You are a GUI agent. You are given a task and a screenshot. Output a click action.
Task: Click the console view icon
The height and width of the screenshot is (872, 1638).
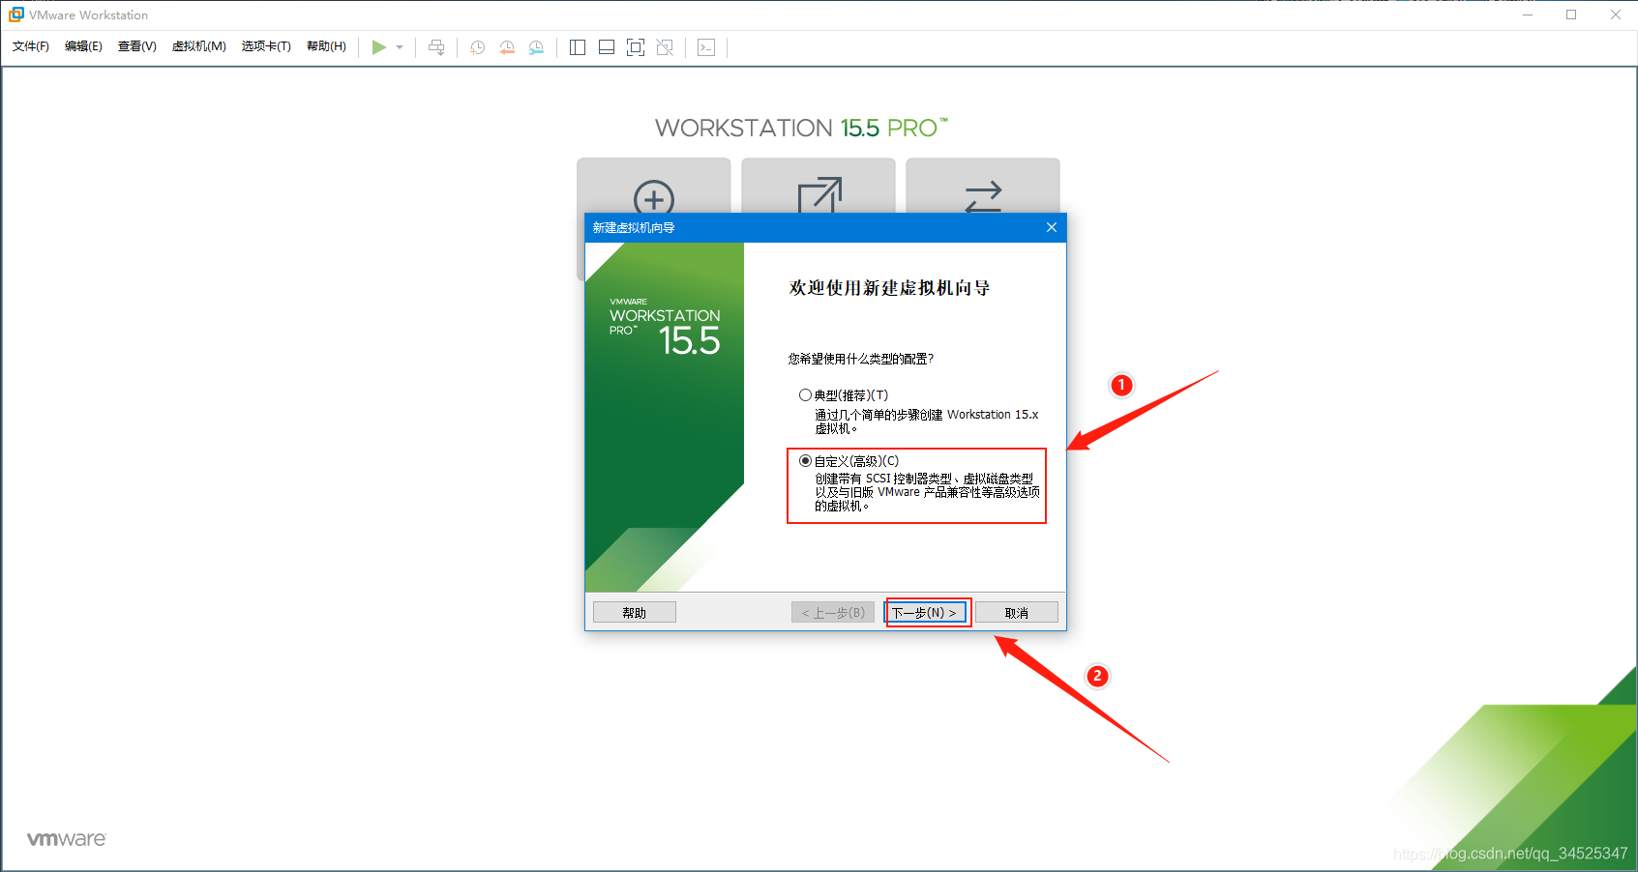click(706, 47)
